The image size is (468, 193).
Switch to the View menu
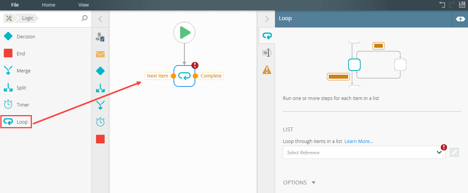pos(84,5)
